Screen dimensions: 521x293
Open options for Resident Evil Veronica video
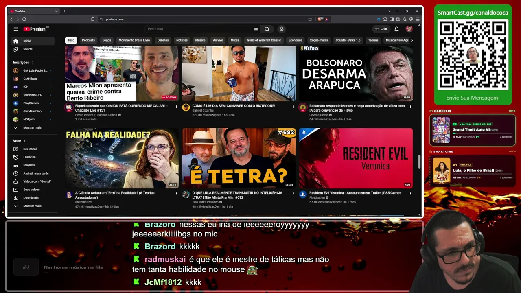410,194
